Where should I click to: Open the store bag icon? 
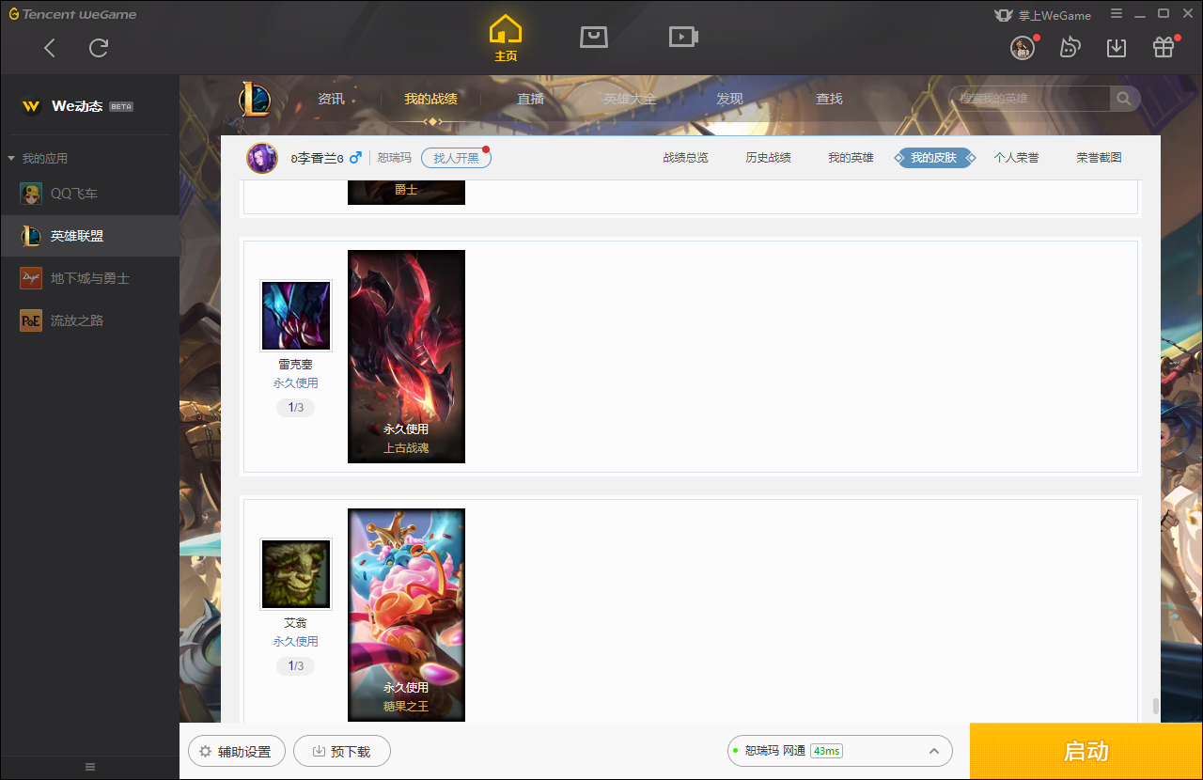(x=594, y=37)
